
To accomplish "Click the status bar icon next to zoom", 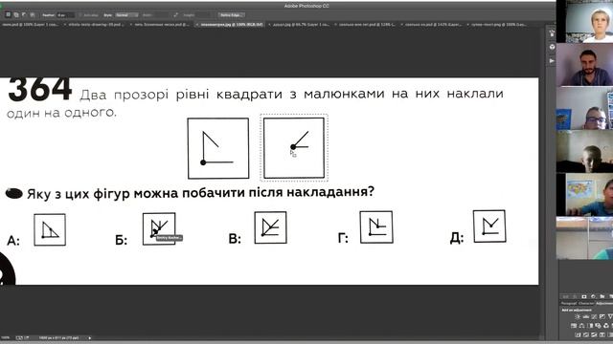I will (19, 337).
